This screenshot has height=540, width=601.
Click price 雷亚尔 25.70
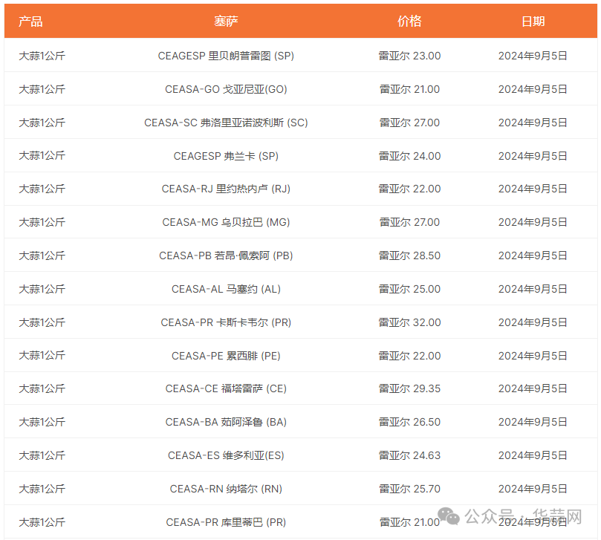[x=409, y=489]
